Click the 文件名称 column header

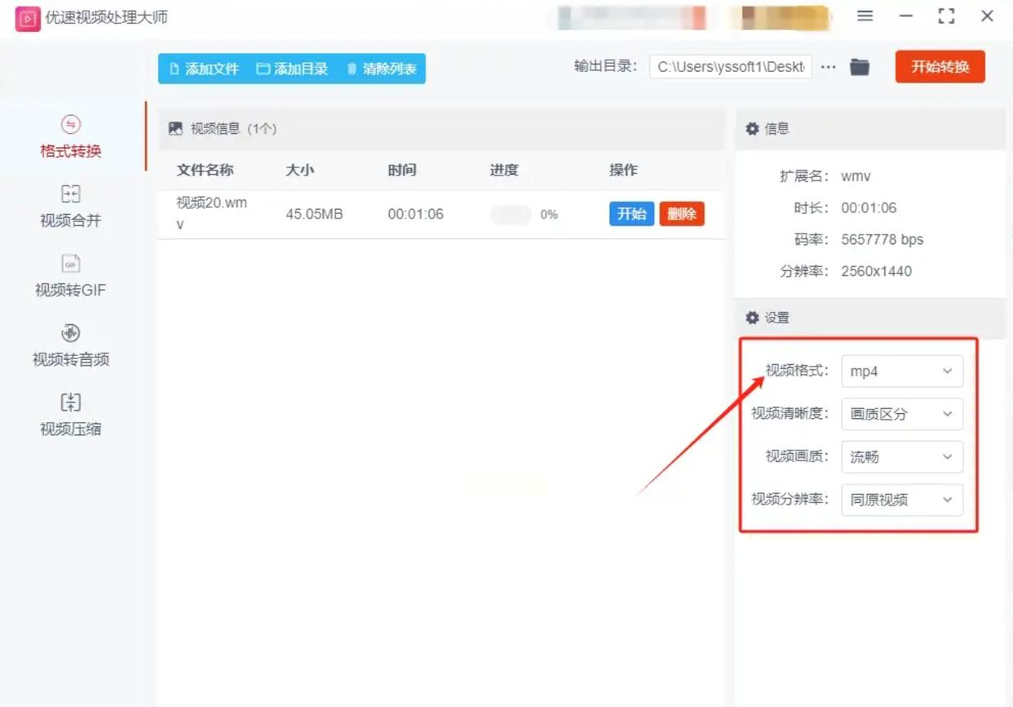coord(206,171)
